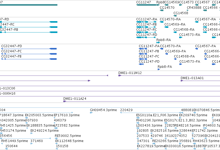Select the EP17610.3prime EST
Image resolution: width=220 pixels, height=150 pixels.
click(67, 115)
